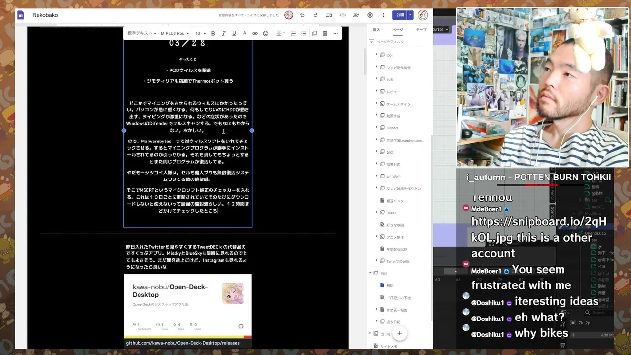Select the 相互リンク page
The width and height of the screenshot is (631, 355).
tap(395, 201)
